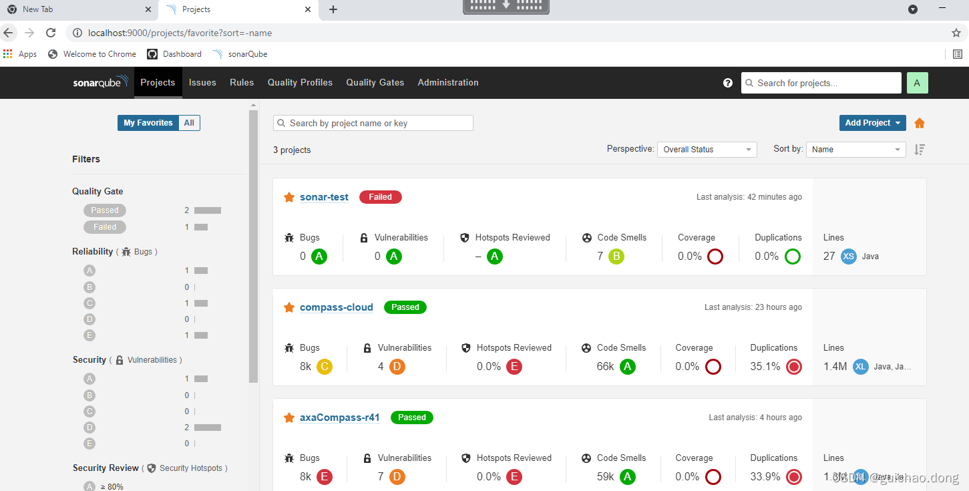Click compass-cloud Vulnerabilities rating D badge
Viewport: 969px width, 491px height.
pyautogui.click(x=397, y=366)
